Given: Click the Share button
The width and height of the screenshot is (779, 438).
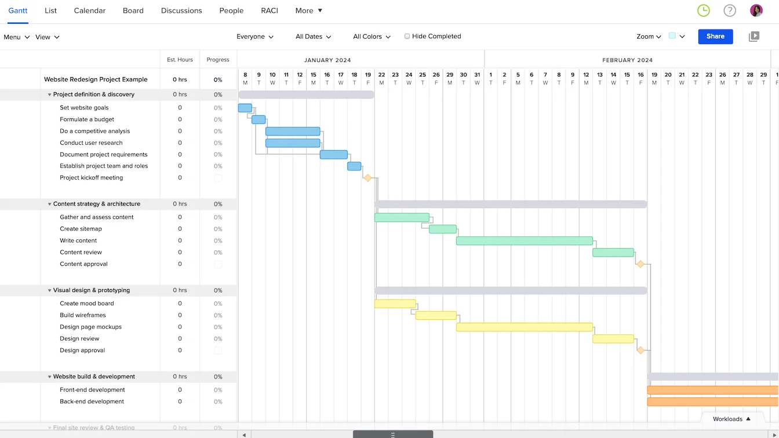Looking at the screenshot, I should point(715,36).
